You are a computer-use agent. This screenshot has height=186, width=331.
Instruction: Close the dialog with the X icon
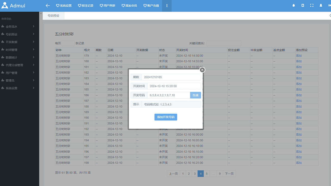point(202,70)
